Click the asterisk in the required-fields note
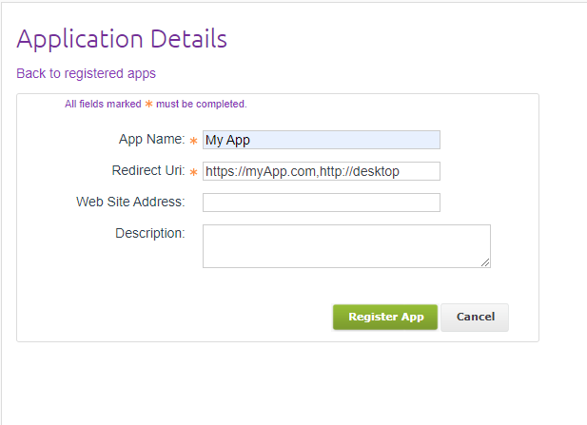This screenshot has width=587, height=425. click(x=148, y=104)
